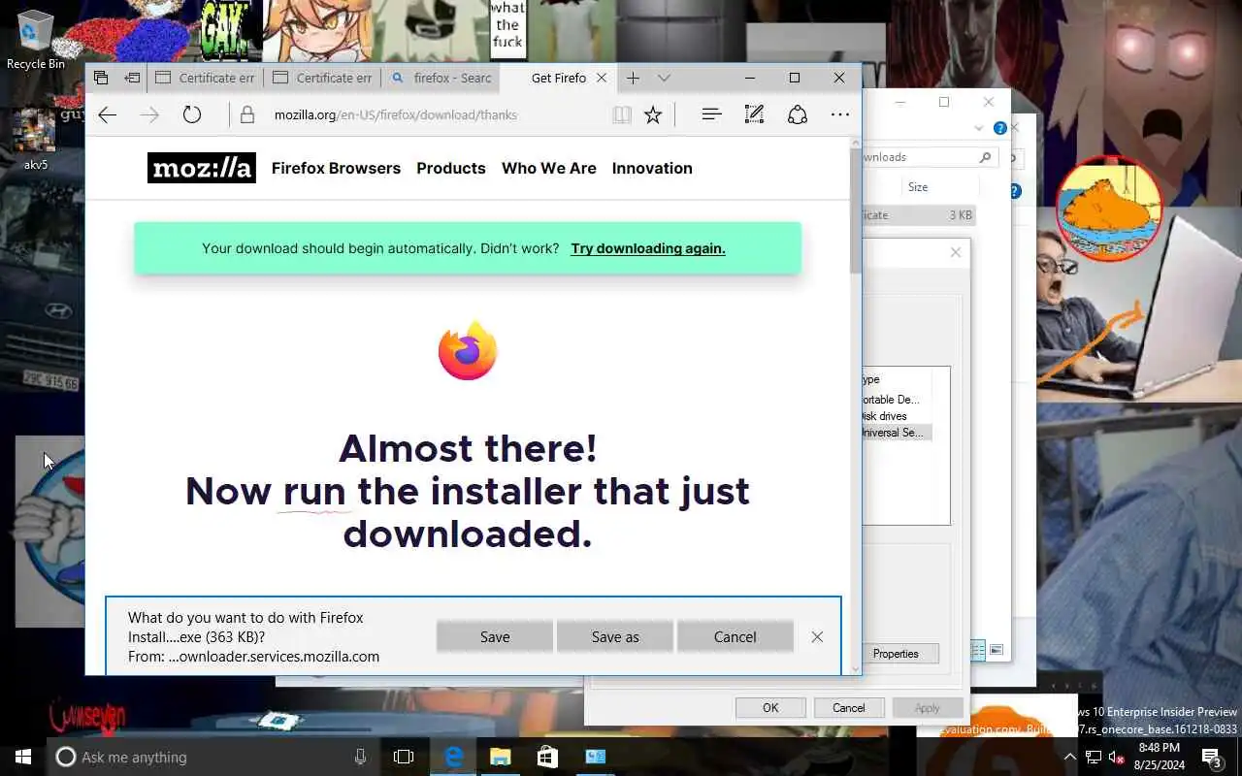This screenshot has height=776, width=1242.
Task: Click the mozilla logo
Action: pyautogui.click(x=202, y=168)
